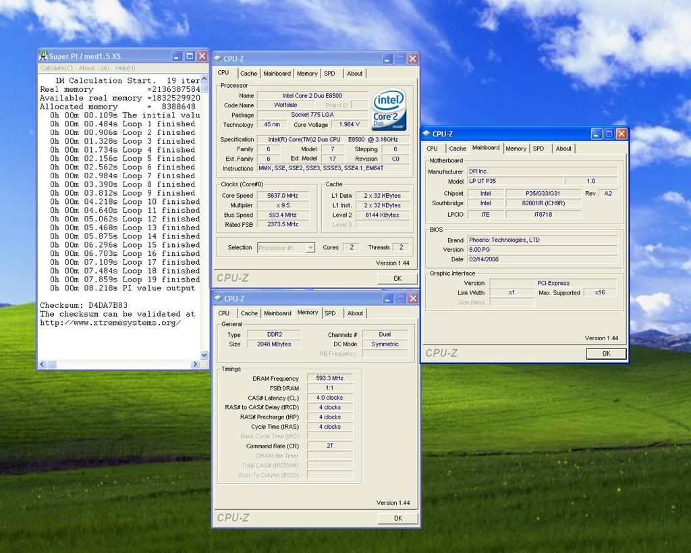
Task: Click OK in the Mainboard CPU-Z window
Action: pyautogui.click(x=606, y=353)
